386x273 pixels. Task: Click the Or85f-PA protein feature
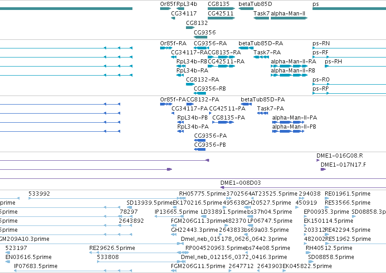(x=166, y=104)
